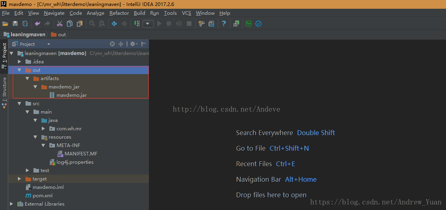The width and height of the screenshot is (446, 210).
Task: Toggle the 7: Structure side tab
Action: (4, 92)
